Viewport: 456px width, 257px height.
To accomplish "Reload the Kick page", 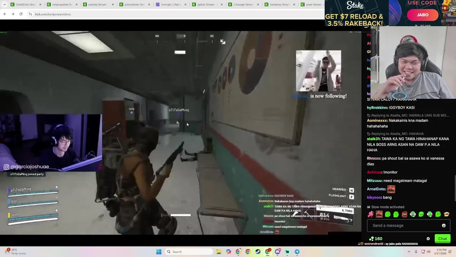I will (x=21, y=14).
